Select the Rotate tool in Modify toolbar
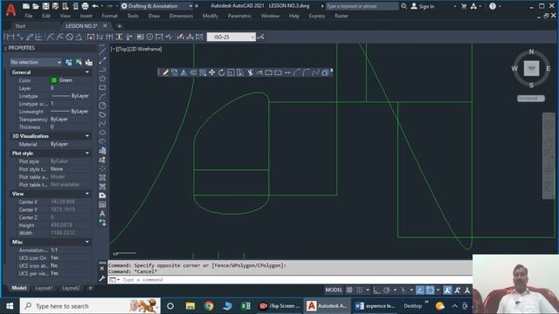 tap(221, 72)
